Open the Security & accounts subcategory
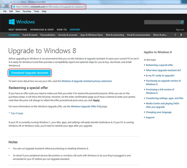The image size is (187, 168). coord(68,35)
